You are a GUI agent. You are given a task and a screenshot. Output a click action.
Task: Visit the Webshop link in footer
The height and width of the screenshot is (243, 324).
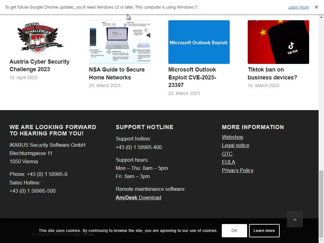(x=232, y=137)
